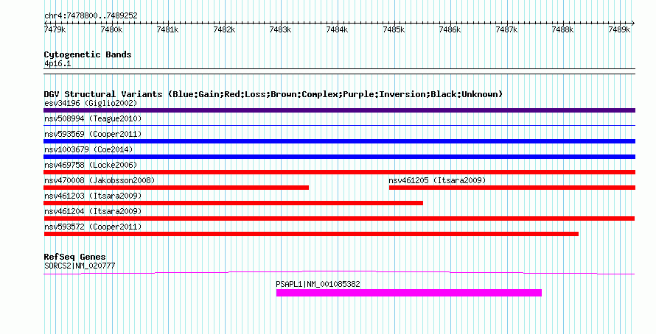Click the 7481k ruler tick label

click(x=168, y=29)
